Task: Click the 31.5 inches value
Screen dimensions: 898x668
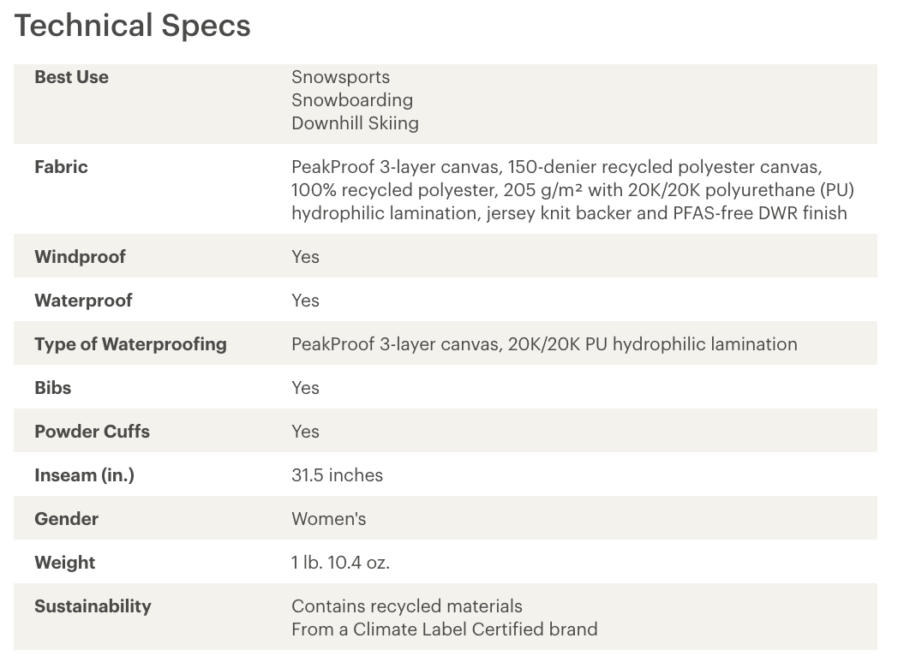Action: tap(337, 475)
